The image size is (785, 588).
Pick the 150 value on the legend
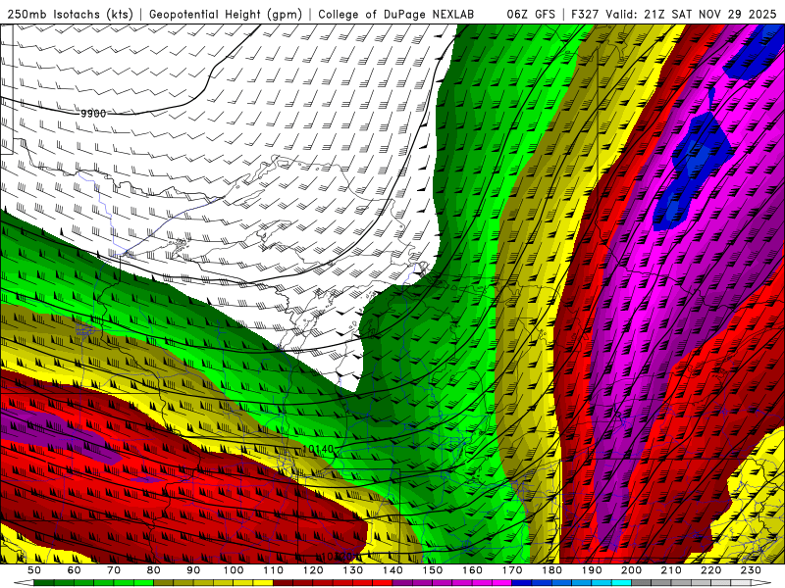[433, 570]
